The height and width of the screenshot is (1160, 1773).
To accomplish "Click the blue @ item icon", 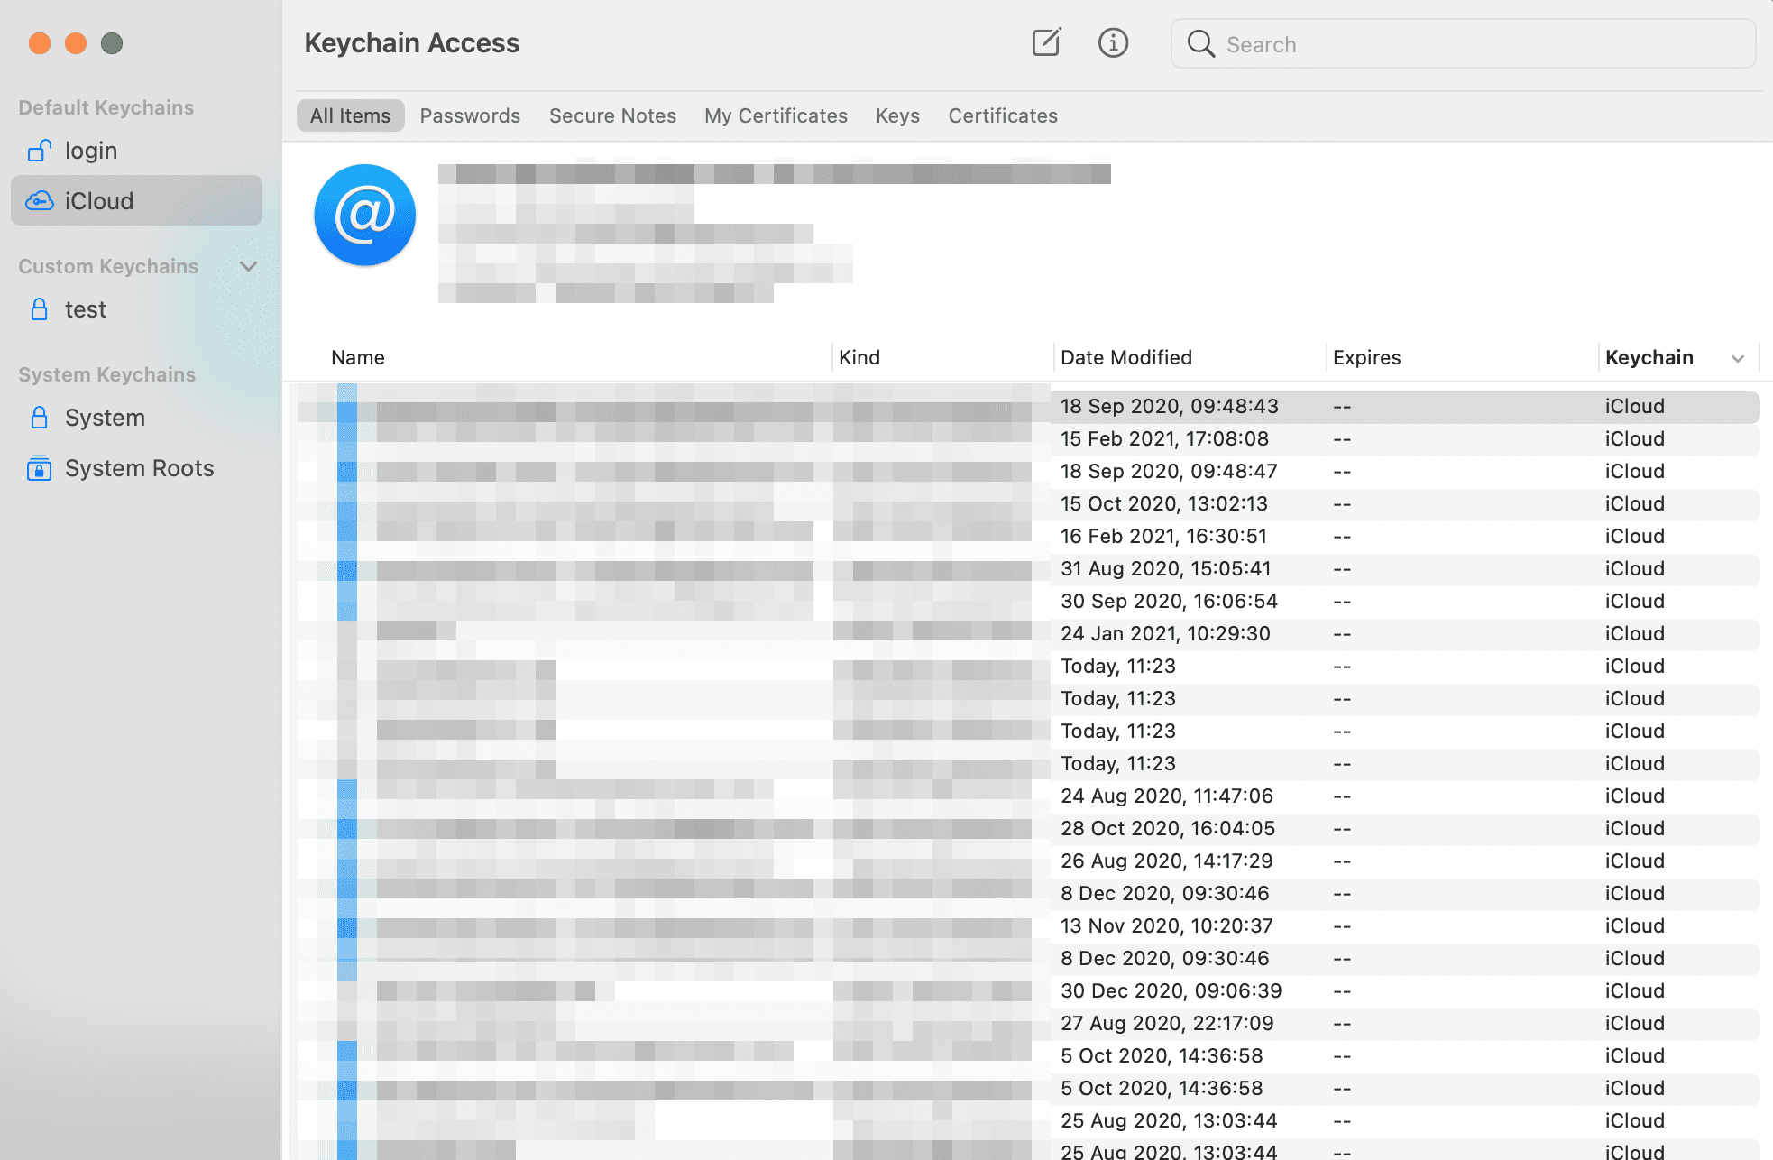I will coord(364,215).
